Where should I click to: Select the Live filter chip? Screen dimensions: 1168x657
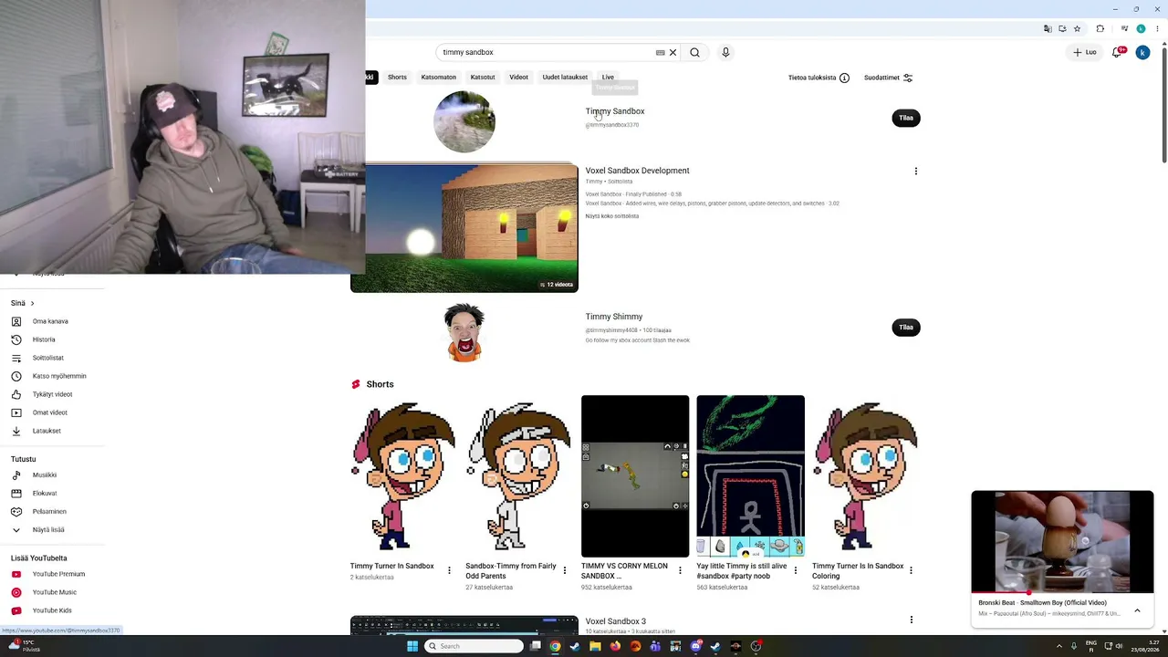click(608, 77)
